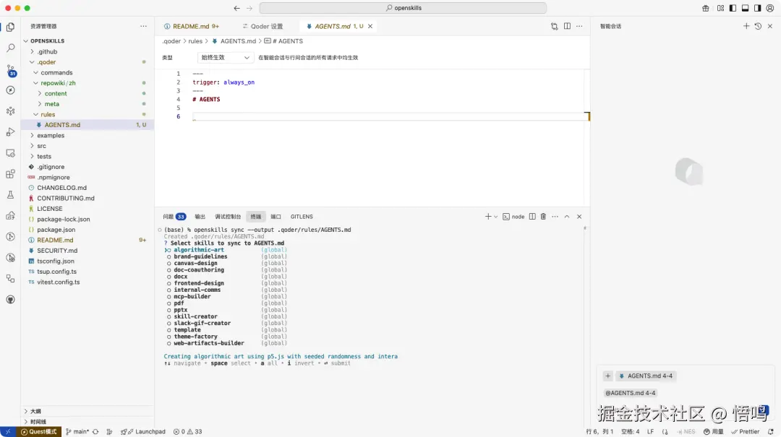The image size is (781, 437).
Task: Open the Extensions view icon
Action: pyautogui.click(x=10, y=173)
